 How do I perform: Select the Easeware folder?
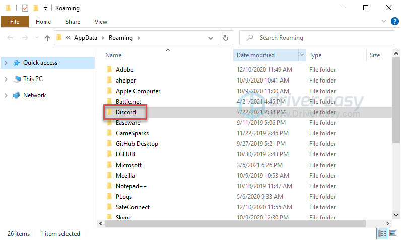(128, 123)
